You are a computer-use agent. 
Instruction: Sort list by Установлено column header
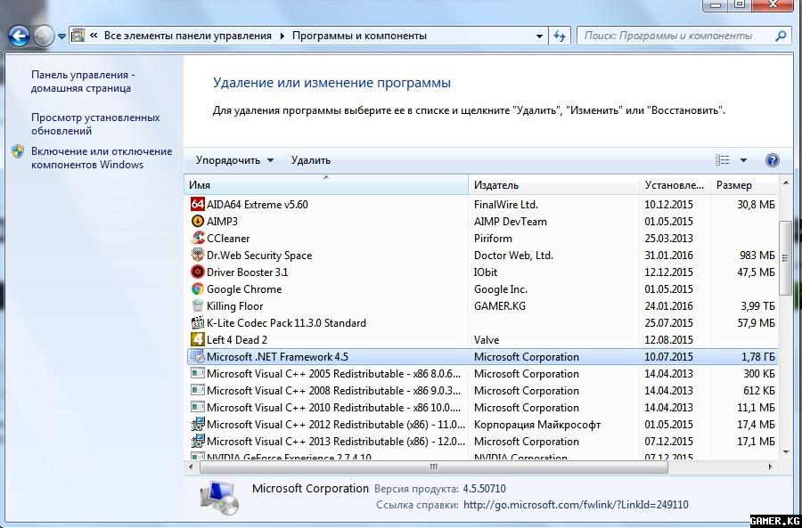pos(675,185)
